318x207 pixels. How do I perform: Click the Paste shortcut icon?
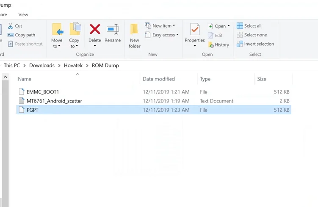pyautogui.click(x=11, y=44)
